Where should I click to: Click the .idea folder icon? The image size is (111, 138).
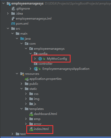(13, 14)
